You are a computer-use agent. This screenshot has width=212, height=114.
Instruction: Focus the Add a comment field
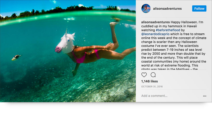(x=154, y=96)
